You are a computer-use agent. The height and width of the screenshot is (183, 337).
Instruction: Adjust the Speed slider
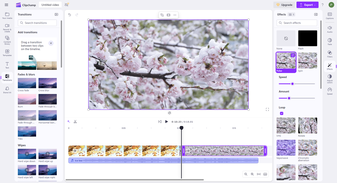coord(292,84)
